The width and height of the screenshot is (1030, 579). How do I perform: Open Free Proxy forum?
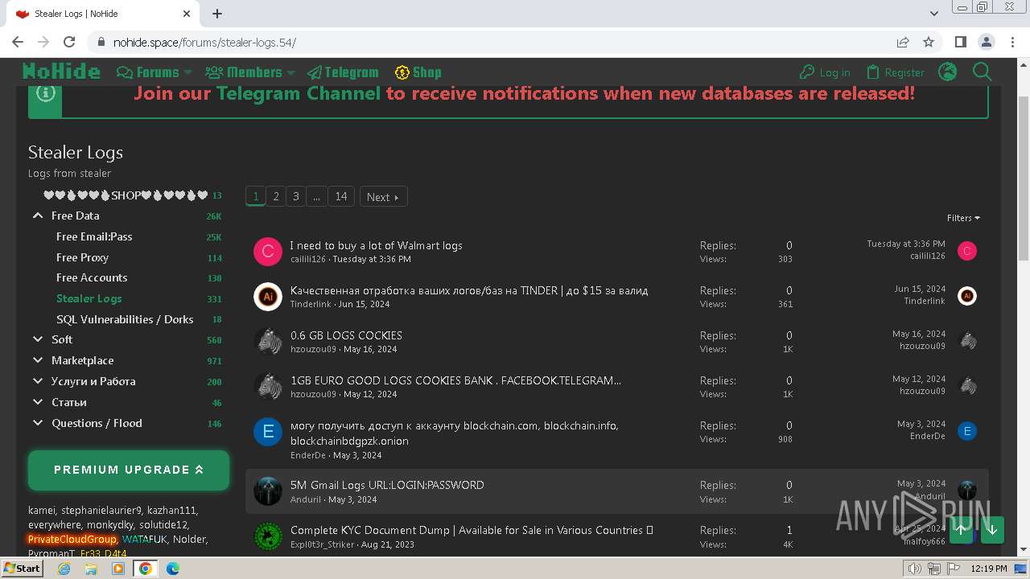[x=82, y=257]
